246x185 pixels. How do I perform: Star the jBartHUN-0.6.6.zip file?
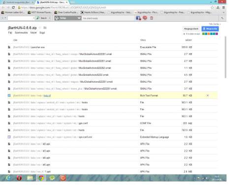click(40, 28)
